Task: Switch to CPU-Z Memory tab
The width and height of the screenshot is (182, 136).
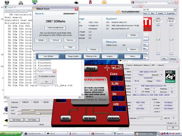Action: pos(146,65)
